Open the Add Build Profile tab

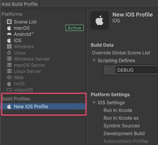20,4
